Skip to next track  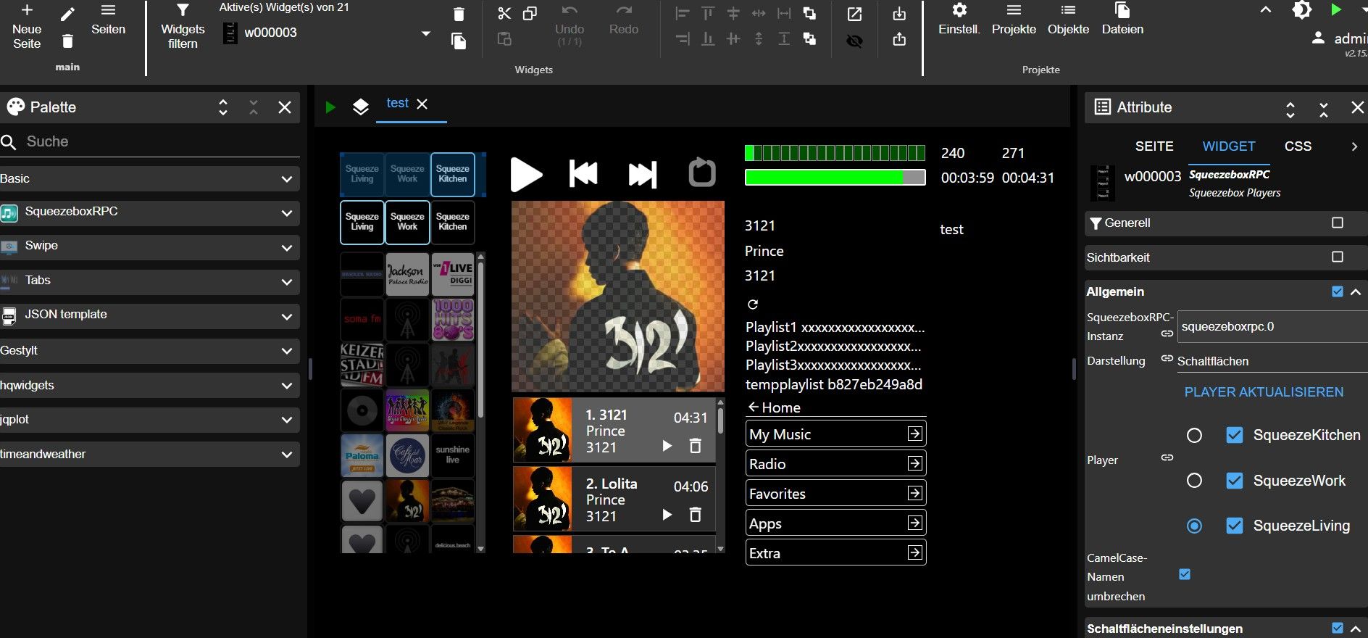(643, 174)
